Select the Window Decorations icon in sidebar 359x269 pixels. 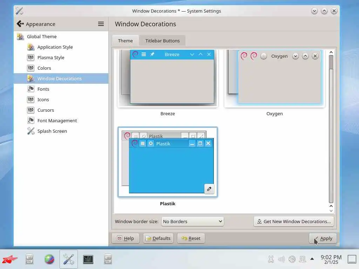tap(31, 78)
